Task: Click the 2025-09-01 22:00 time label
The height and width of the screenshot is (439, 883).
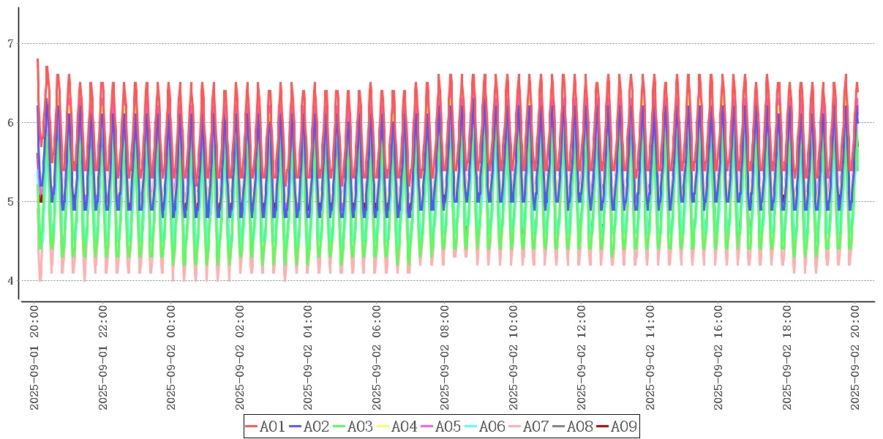Action: [103, 358]
